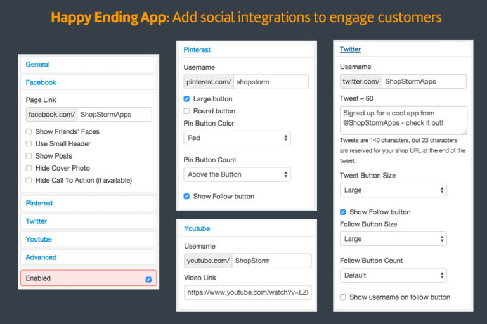Open the General section in left panel
This screenshot has width=487, height=324.
(x=37, y=65)
